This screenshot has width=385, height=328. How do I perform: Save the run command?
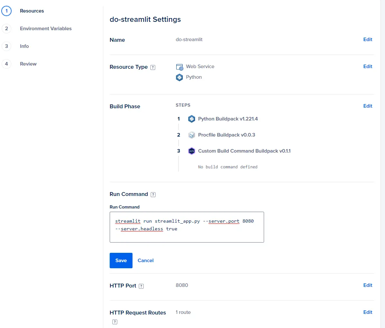[121, 261]
